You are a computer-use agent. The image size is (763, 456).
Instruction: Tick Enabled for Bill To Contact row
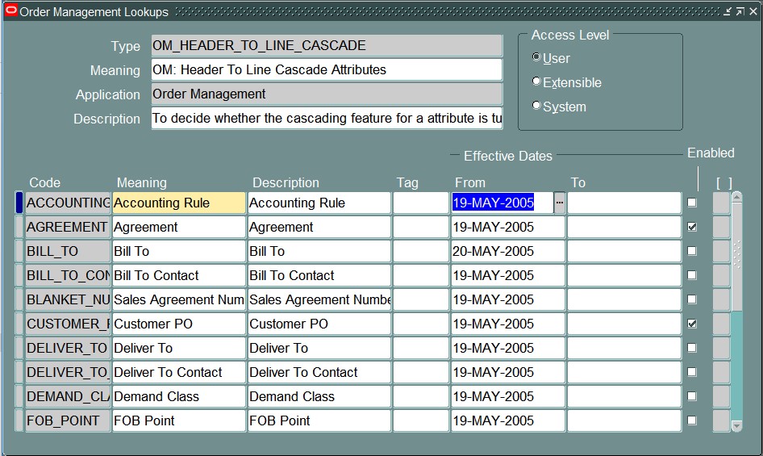pyautogui.click(x=692, y=275)
